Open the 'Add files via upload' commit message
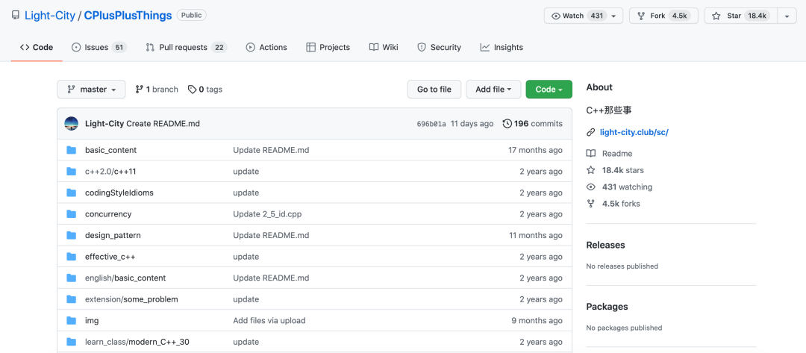 pyautogui.click(x=269, y=321)
